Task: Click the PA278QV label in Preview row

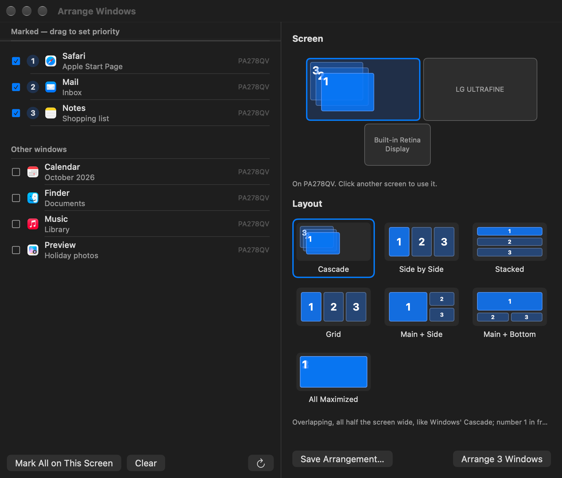Action: click(254, 250)
